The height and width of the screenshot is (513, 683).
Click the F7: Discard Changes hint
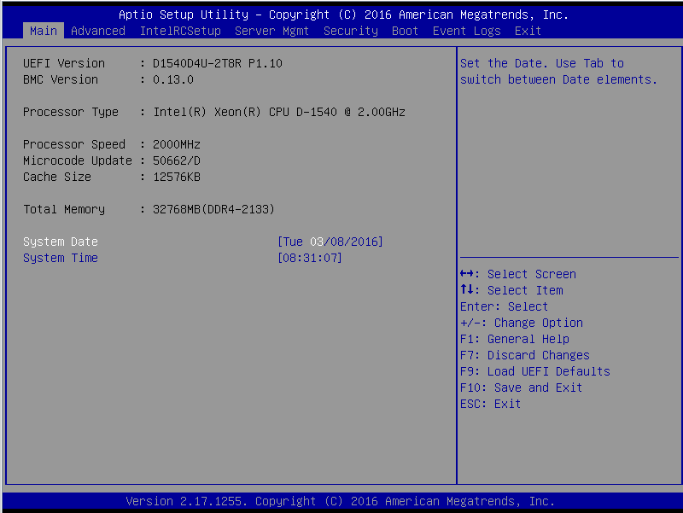point(525,355)
